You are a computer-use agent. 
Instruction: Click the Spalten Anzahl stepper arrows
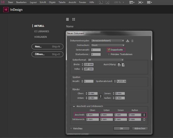click(82, 81)
